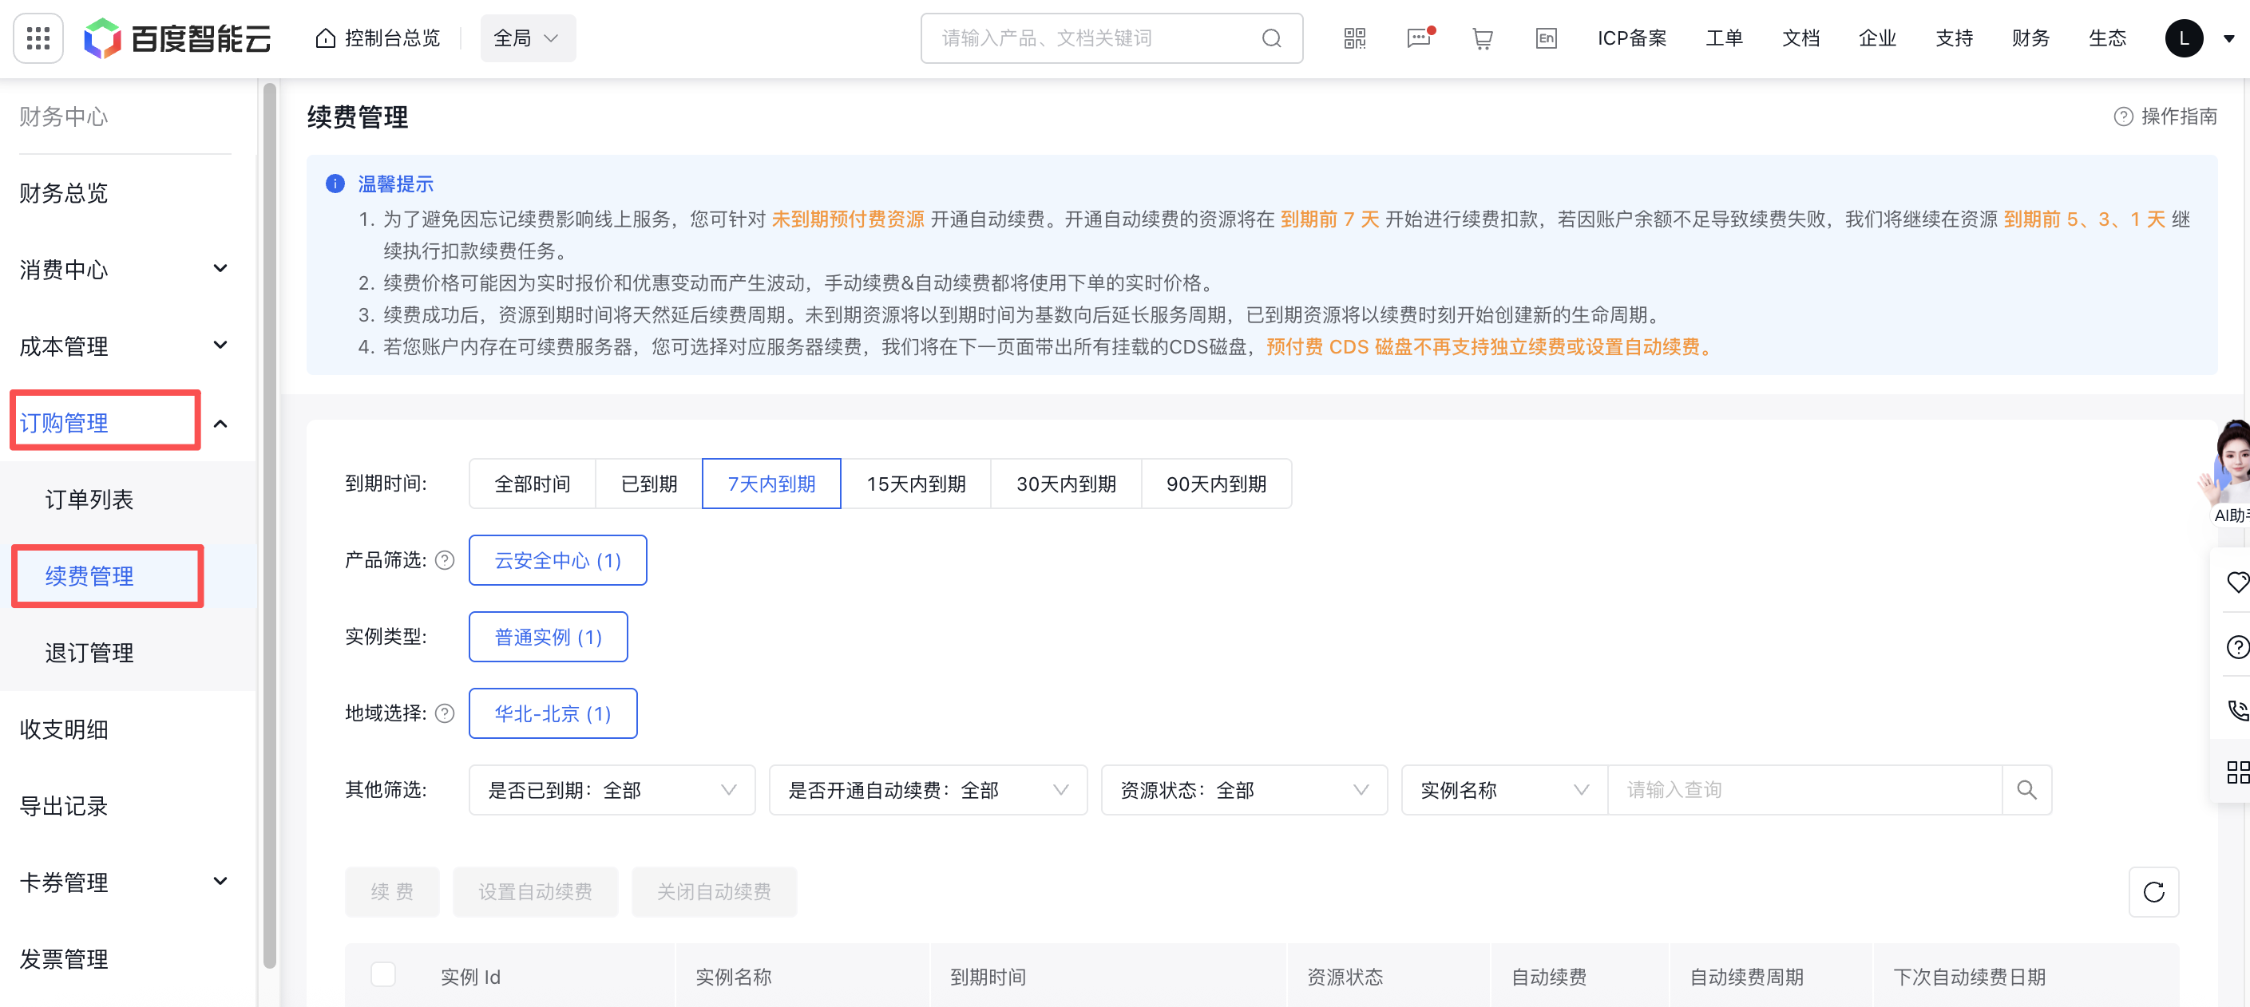The image size is (2250, 1007).
Task: Click the heart/favorites icon on right sidebar
Action: pos(2237,582)
